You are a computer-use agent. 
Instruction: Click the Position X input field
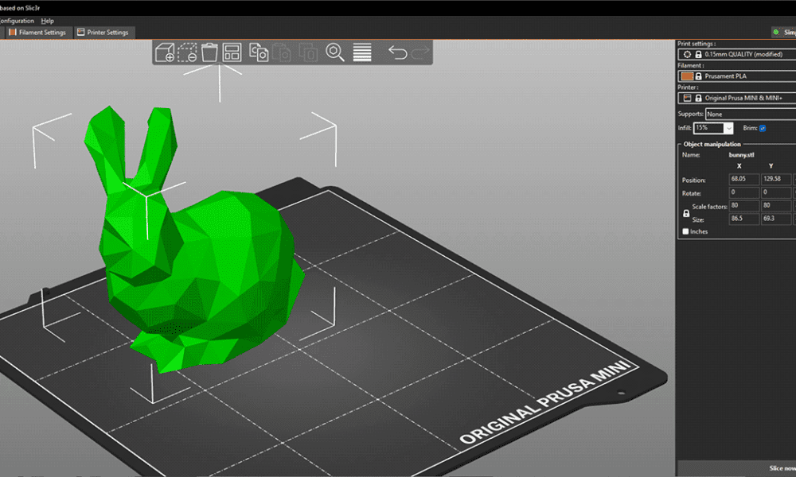743,180
